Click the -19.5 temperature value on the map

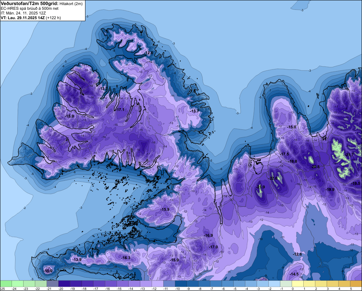tap(356, 183)
